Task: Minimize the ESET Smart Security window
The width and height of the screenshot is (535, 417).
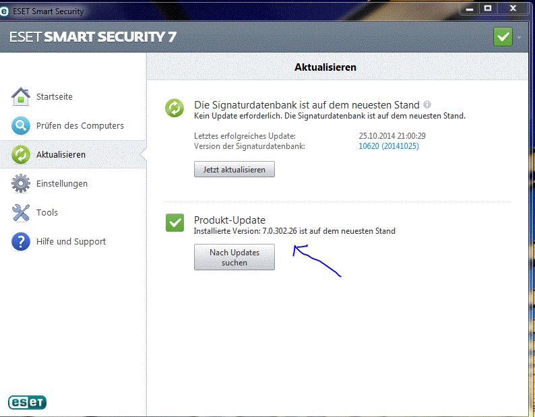Action: [x=470, y=8]
